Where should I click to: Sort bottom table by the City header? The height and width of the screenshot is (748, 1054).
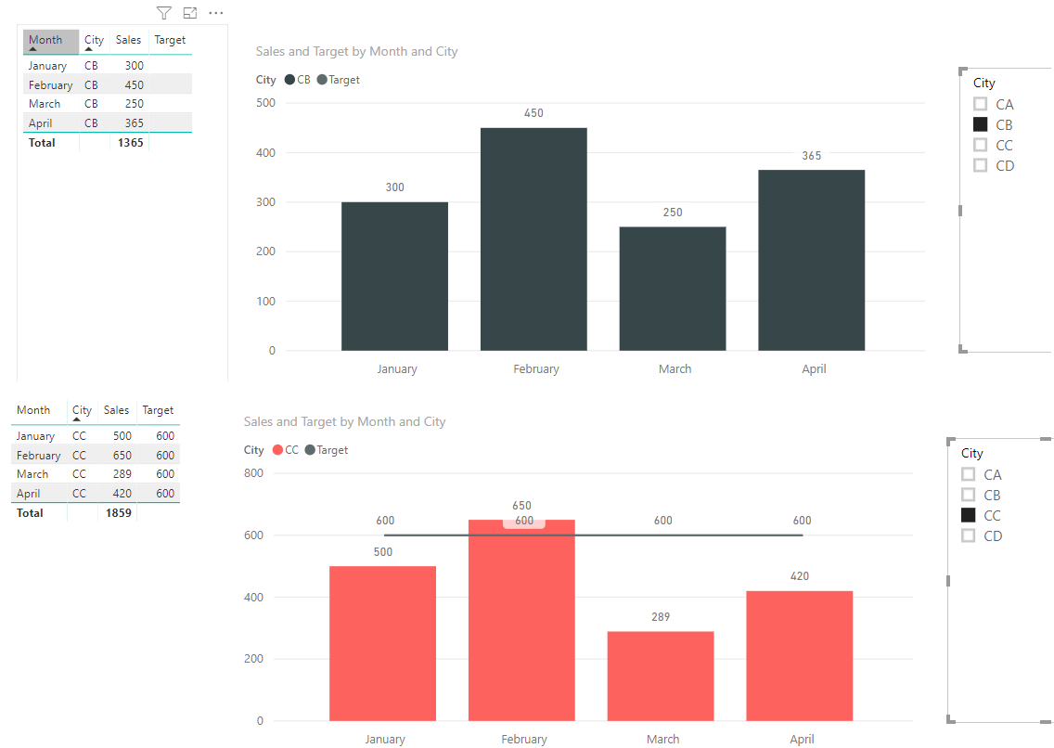82,410
